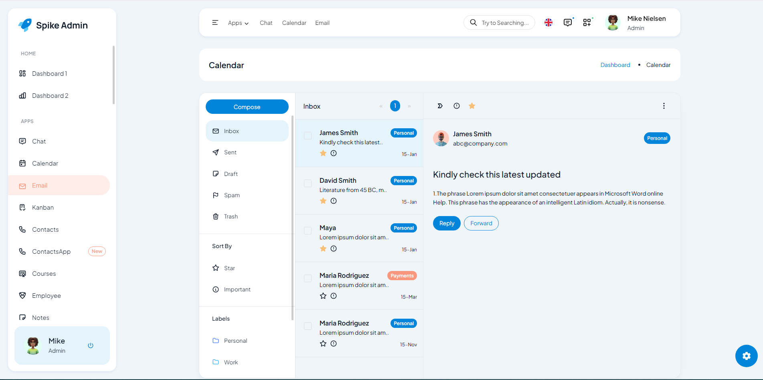This screenshot has height=380, width=763.
Task: Open the Trash folder
Action: pyautogui.click(x=217, y=216)
